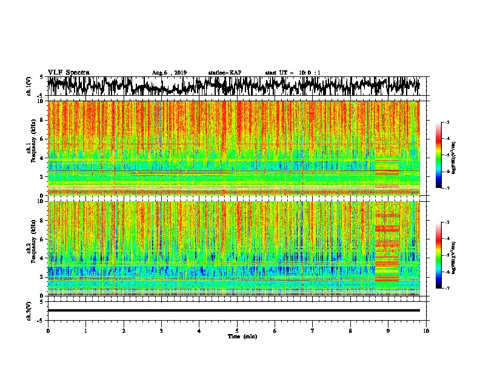Click the "4" tick on the ch.1 frequency axis
This screenshot has width=480, height=371.
(x=43, y=158)
